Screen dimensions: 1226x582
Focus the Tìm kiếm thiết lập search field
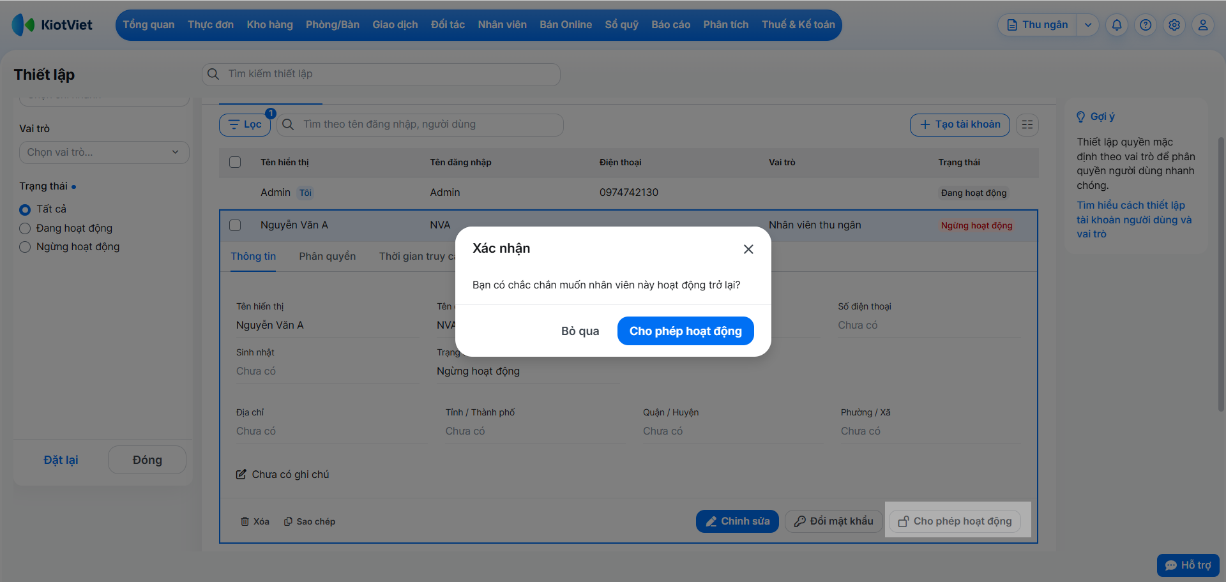(x=381, y=74)
